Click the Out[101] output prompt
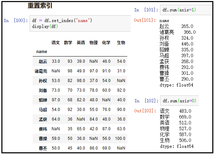Screen dimensions: 214x154 coord(145,20)
